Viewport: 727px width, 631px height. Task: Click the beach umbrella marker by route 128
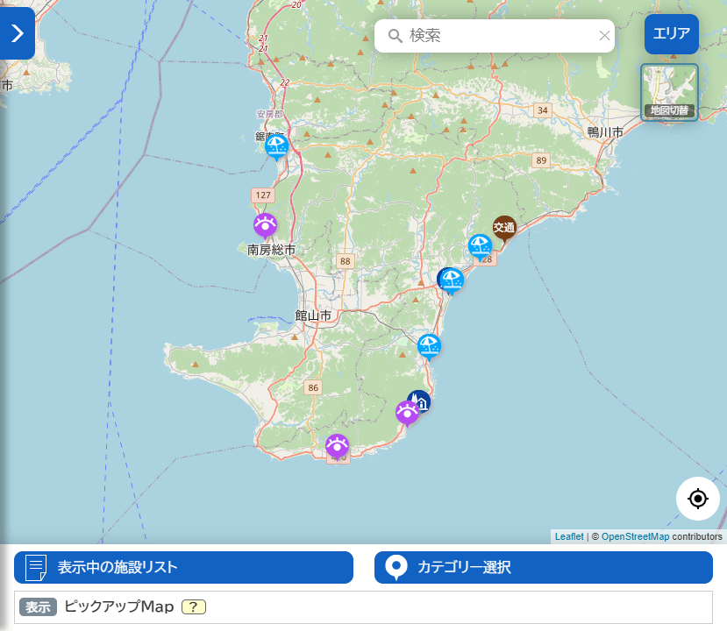pos(429,345)
